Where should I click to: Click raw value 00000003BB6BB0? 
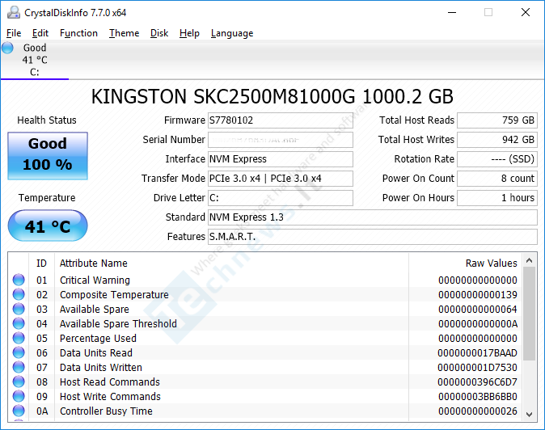[478, 397]
